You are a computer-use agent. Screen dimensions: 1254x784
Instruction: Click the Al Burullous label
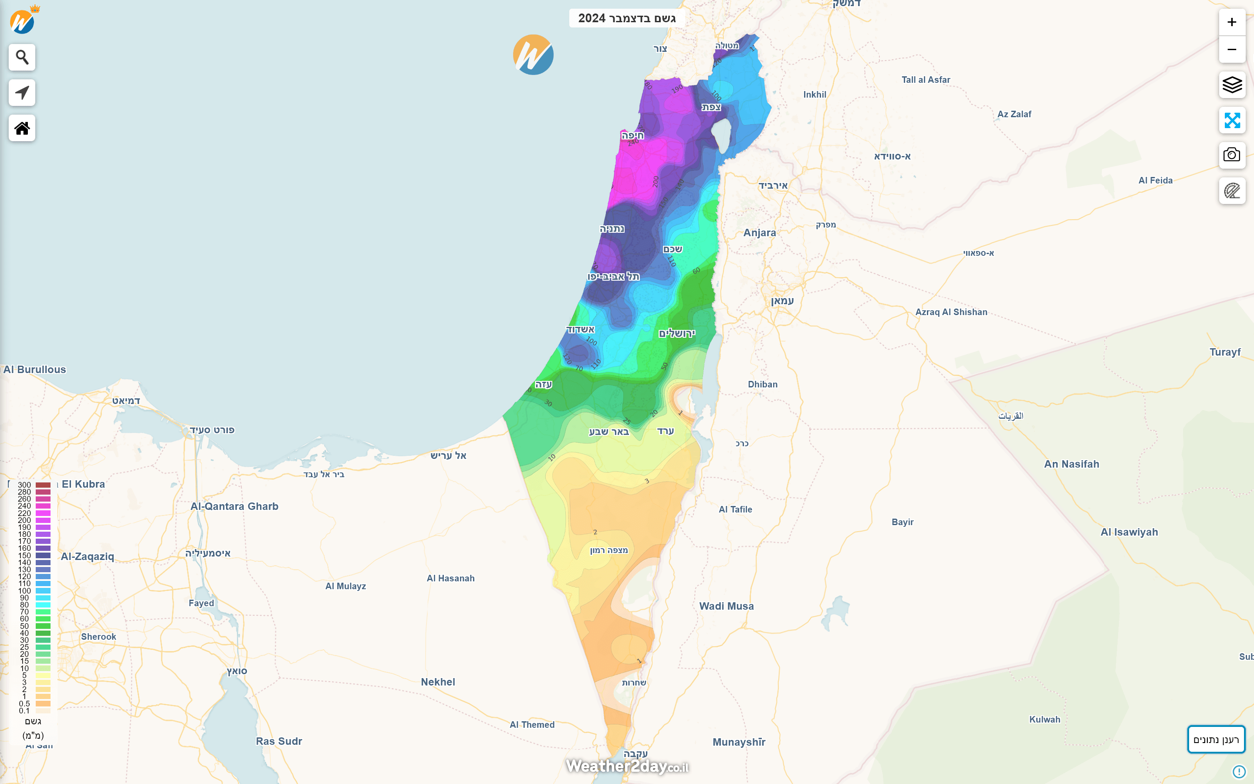pyautogui.click(x=35, y=369)
